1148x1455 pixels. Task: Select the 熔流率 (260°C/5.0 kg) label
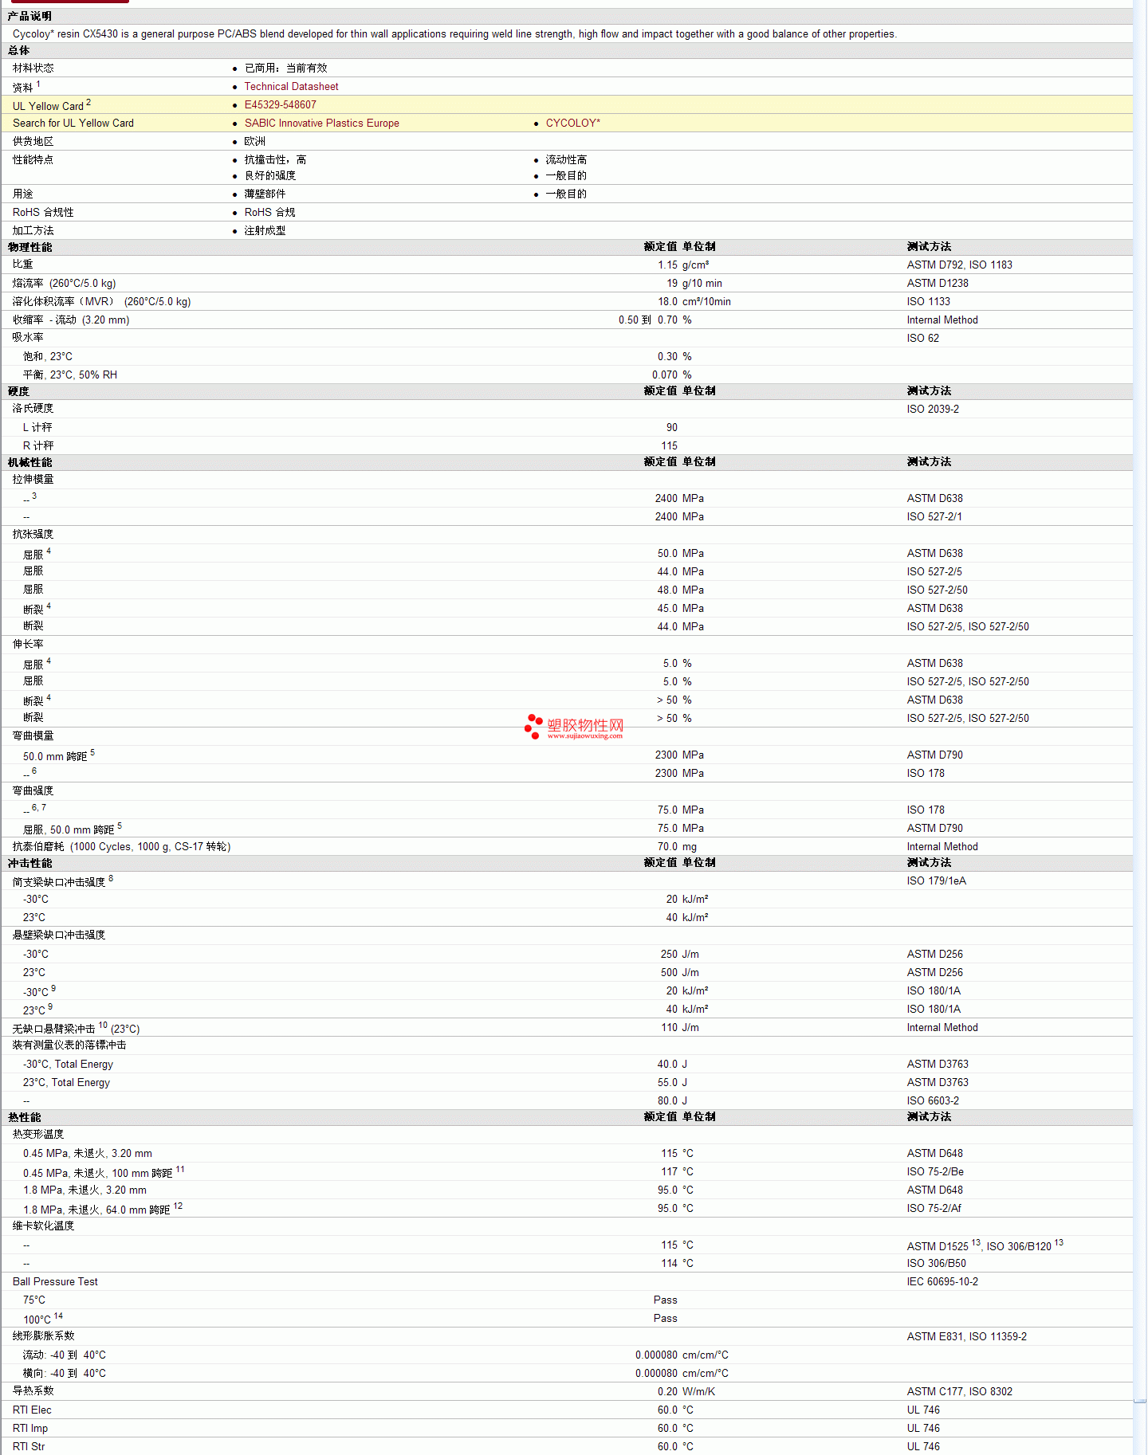tap(64, 283)
